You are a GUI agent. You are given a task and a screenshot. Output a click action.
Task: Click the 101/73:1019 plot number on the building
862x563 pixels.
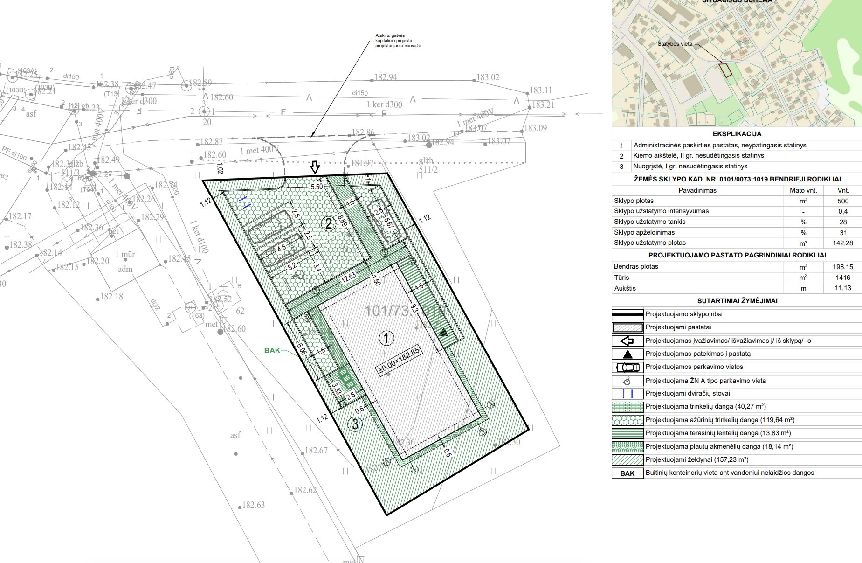click(x=405, y=311)
